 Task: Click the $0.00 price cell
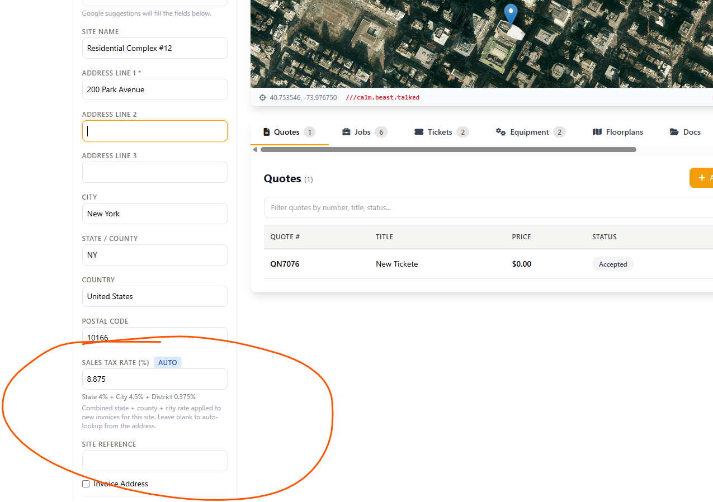coord(522,264)
